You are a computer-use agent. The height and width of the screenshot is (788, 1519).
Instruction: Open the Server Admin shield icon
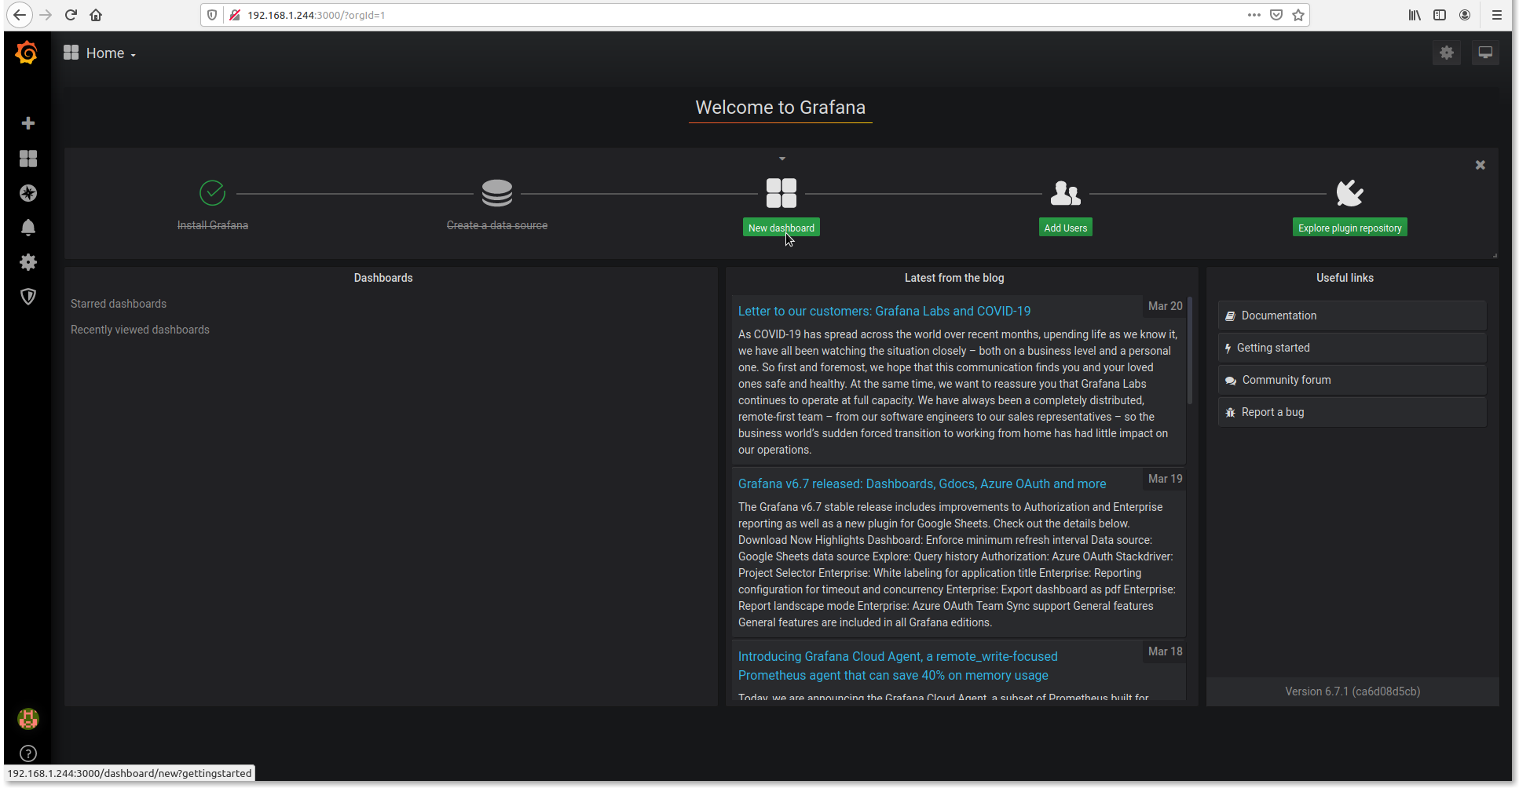click(28, 297)
